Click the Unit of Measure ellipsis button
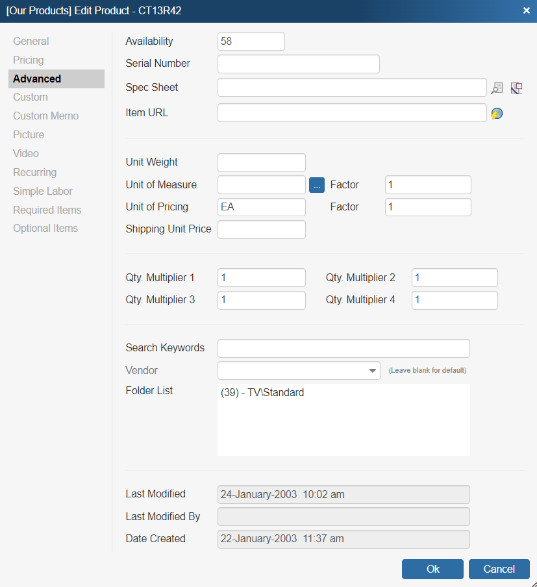Screen dimensions: 537x587 pos(317,185)
